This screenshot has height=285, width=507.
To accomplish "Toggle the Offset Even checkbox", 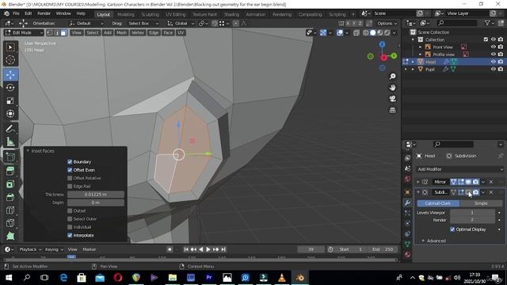I will coord(70,170).
